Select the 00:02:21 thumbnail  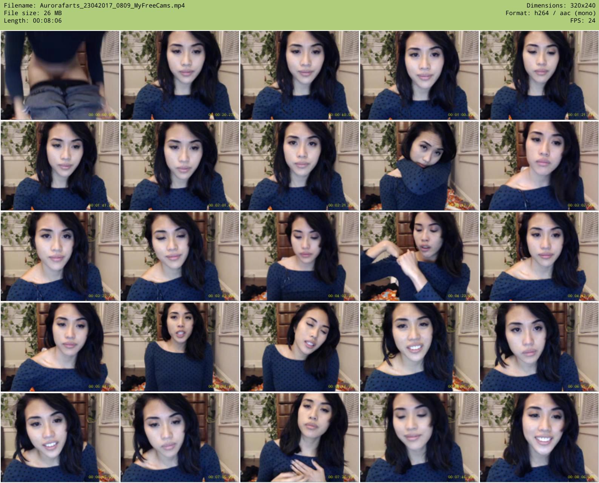point(299,166)
